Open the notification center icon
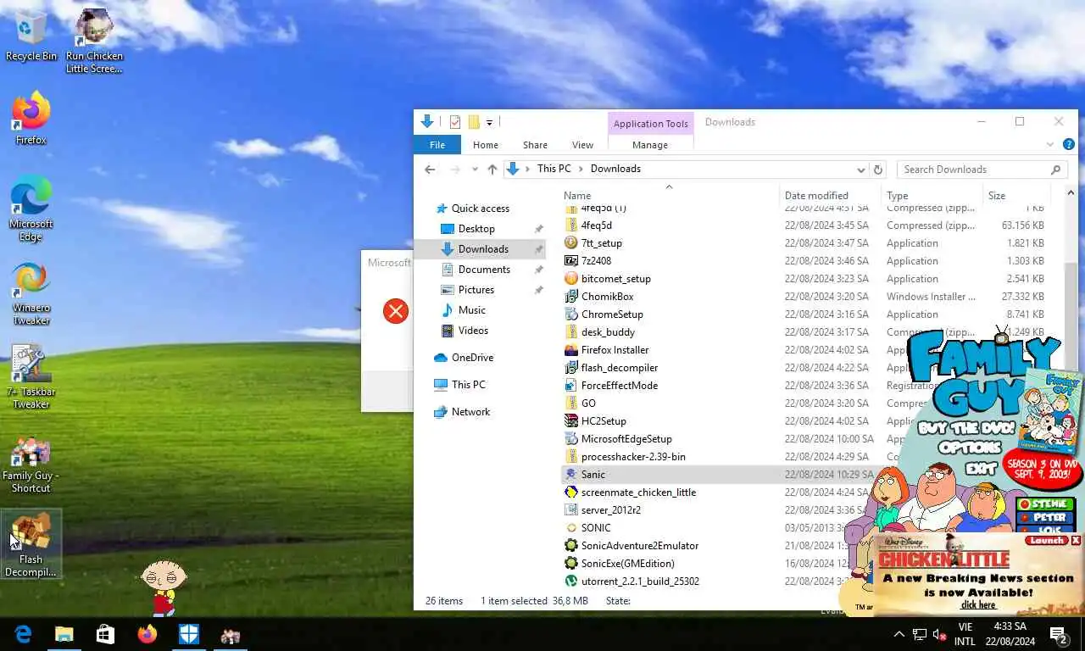The width and height of the screenshot is (1085, 651). [1058, 634]
